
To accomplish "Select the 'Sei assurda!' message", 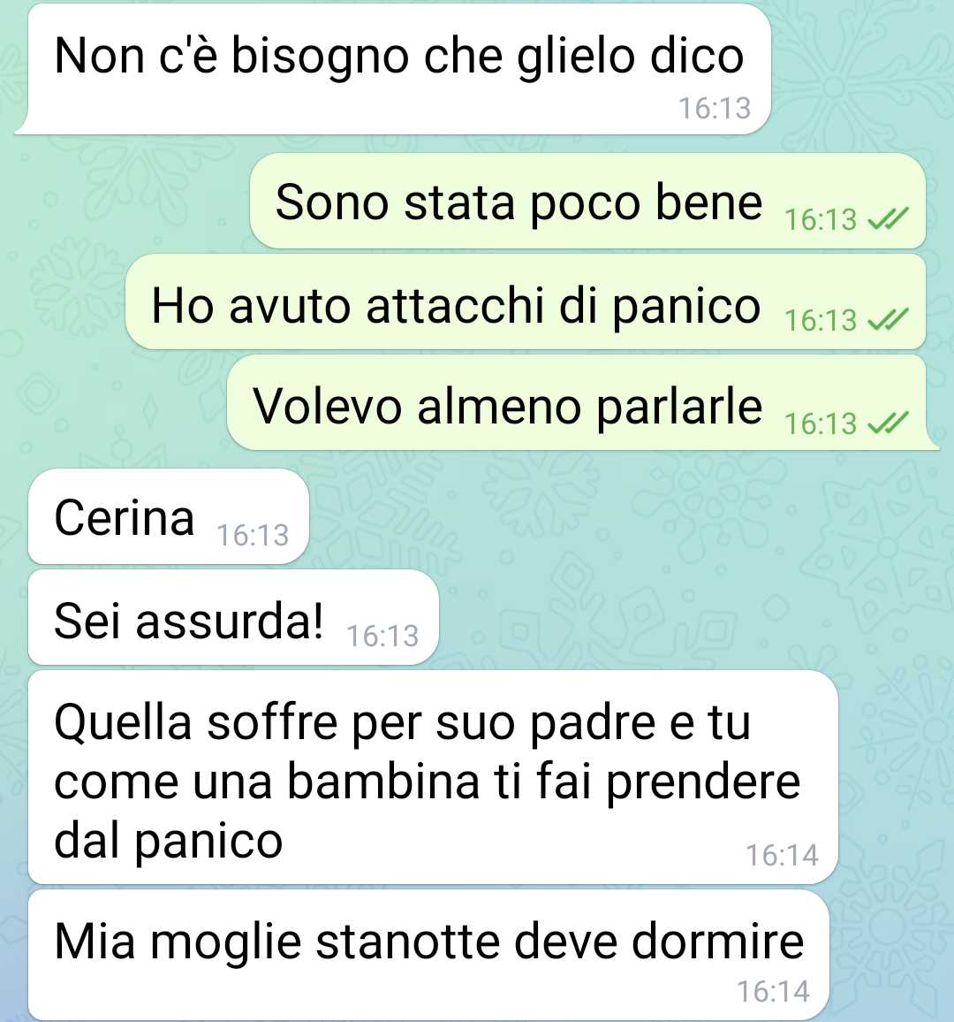I will click(234, 617).
